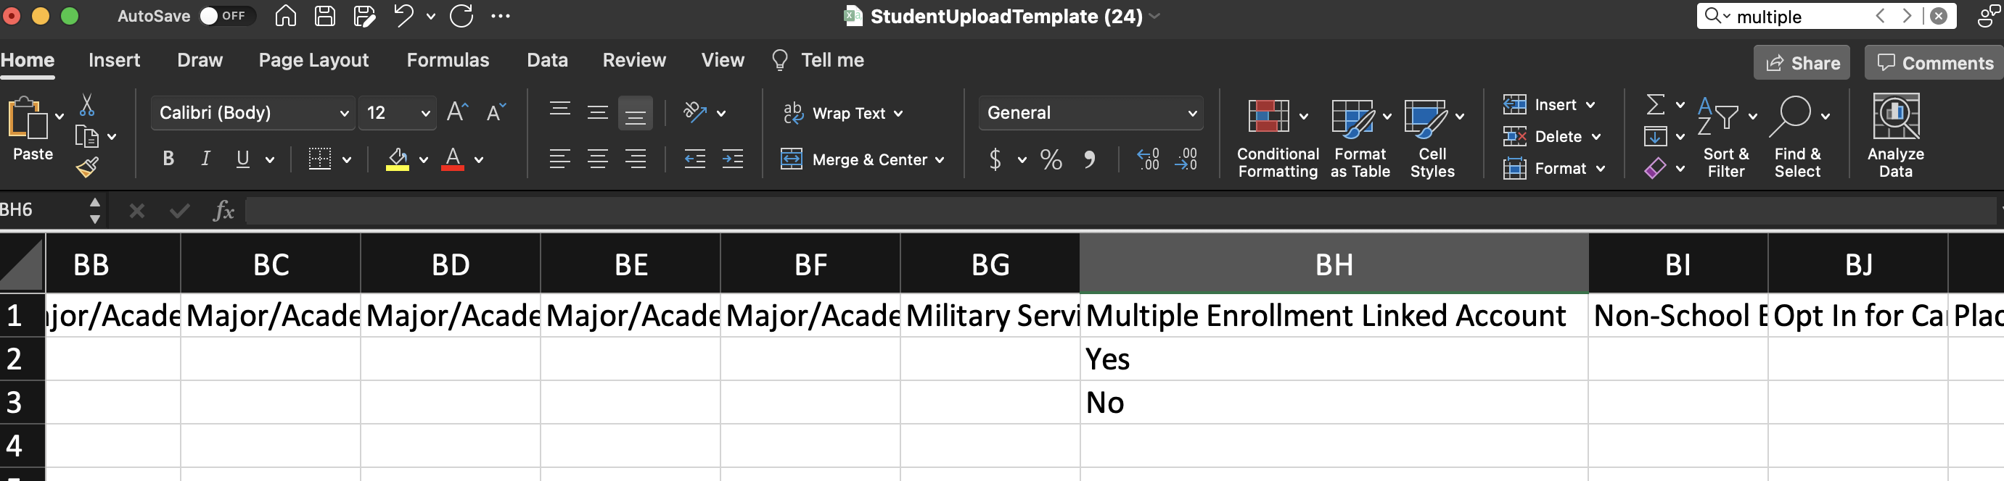
Task: Click the Format Painter brush icon
Action: (87, 167)
